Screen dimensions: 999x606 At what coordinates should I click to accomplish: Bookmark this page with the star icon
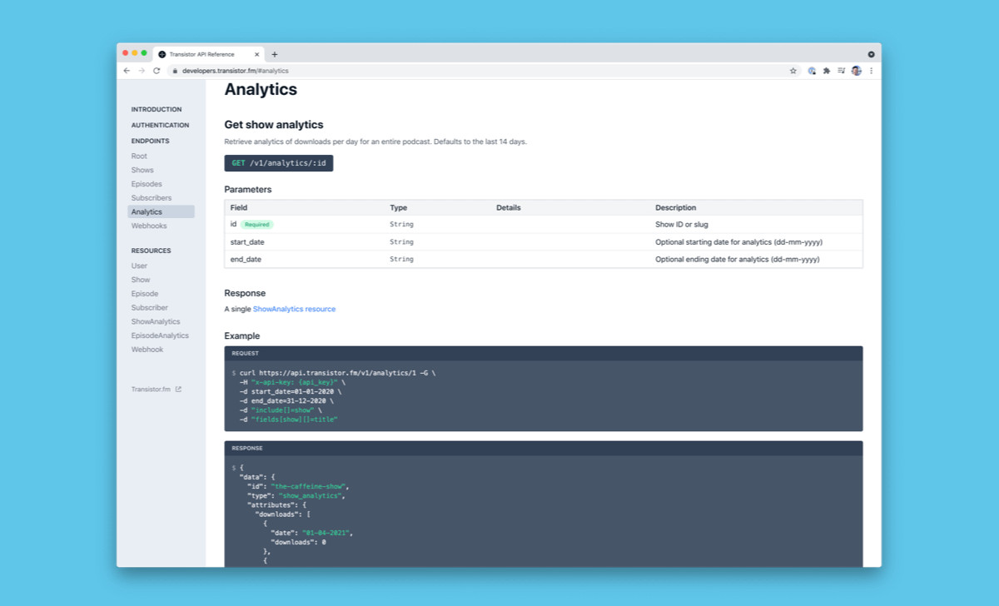click(x=793, y=71)
